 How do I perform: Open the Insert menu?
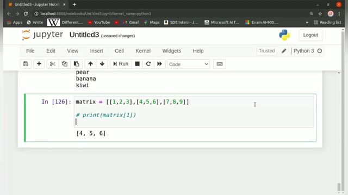point(96,51)
